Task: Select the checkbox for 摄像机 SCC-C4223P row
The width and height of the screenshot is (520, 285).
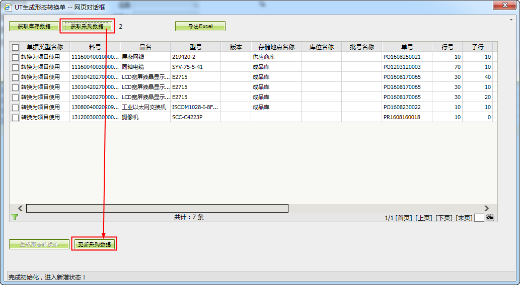Action: tap(15, 118)
